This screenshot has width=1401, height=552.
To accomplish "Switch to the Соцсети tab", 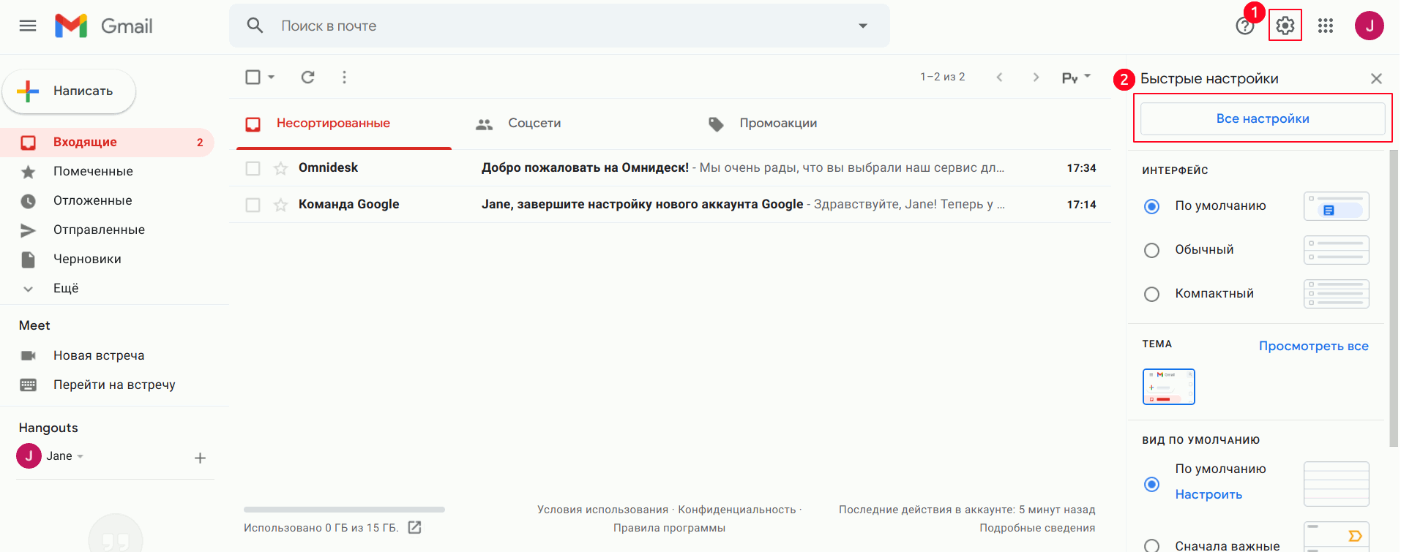I will coord(518,124).
